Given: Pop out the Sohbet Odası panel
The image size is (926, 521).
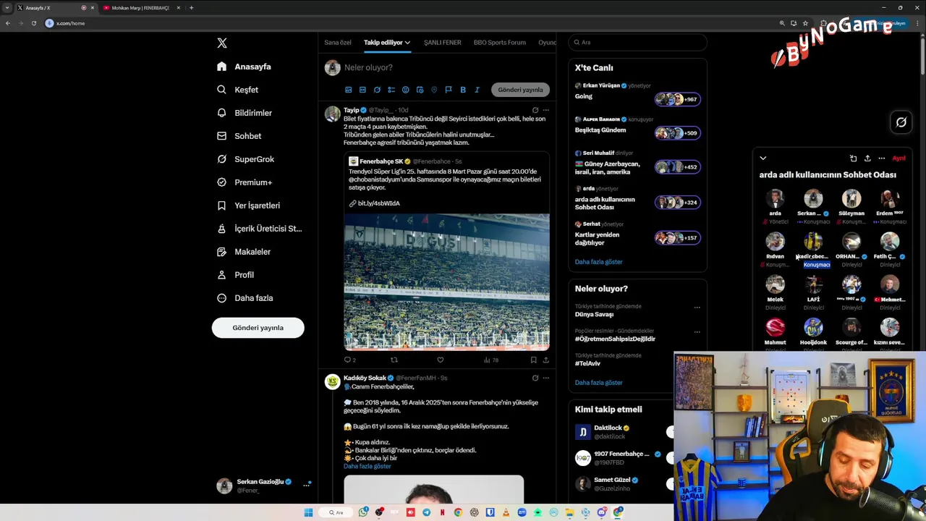Looking at the screenshot, I should tap(853, 158).
